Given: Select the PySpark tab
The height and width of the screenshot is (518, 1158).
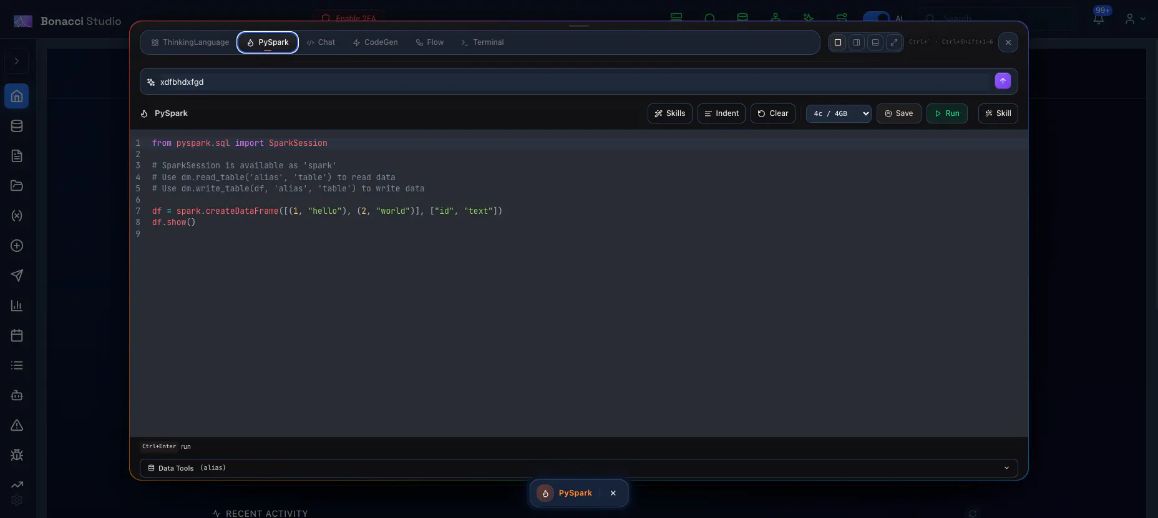Looking at the screenshot, I should [x=268, y=42].
